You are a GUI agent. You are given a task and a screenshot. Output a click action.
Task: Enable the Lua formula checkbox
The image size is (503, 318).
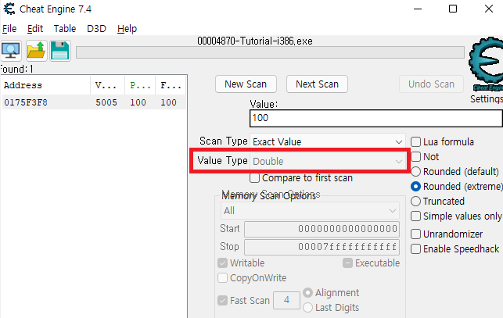415,141
